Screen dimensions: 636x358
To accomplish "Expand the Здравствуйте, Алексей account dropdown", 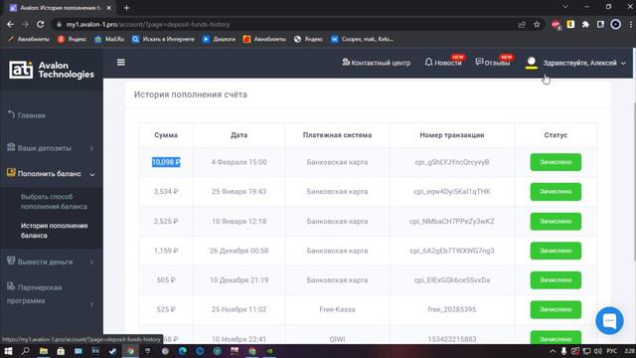I will pyautogui.click(x=584, y=63).
